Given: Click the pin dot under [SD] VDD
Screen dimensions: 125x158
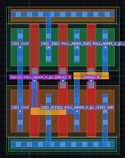Looking at the screenshot, I should pos(105,111).
